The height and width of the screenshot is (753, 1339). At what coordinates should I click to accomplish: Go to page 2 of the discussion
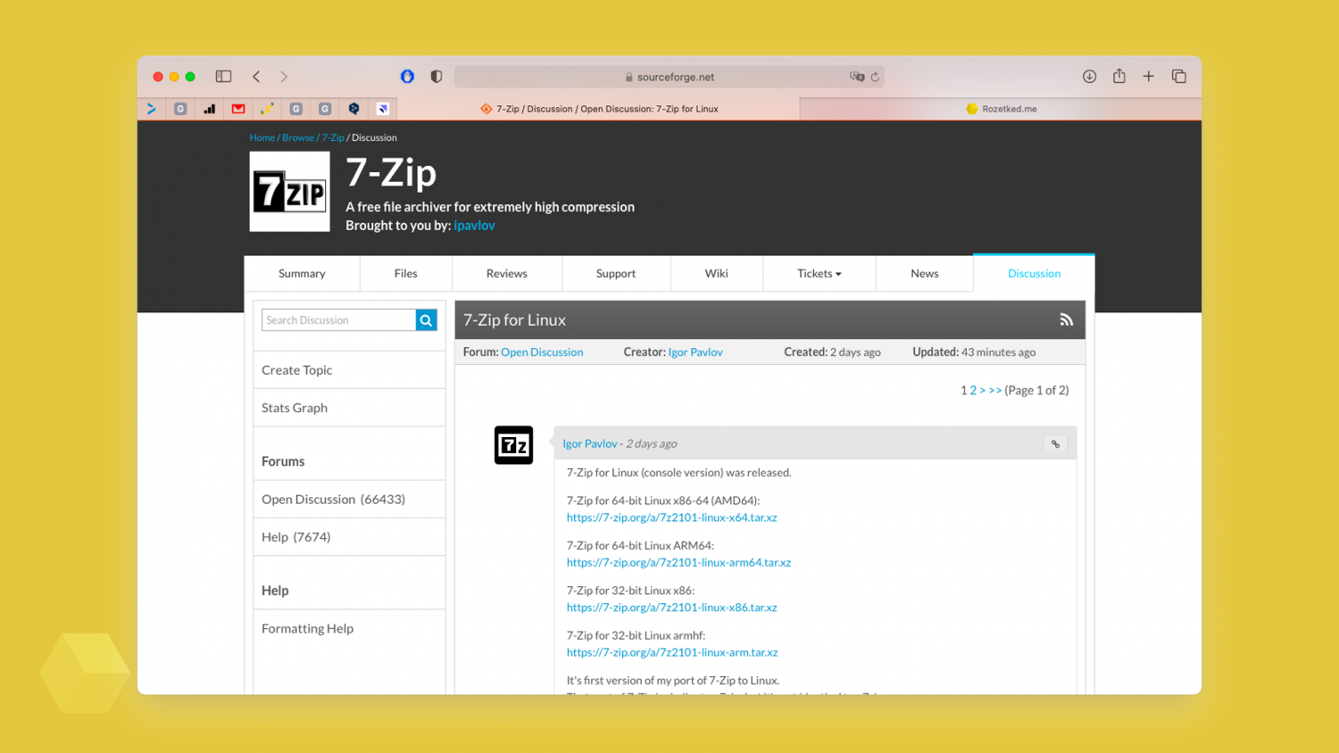click(x=973, y=391)
